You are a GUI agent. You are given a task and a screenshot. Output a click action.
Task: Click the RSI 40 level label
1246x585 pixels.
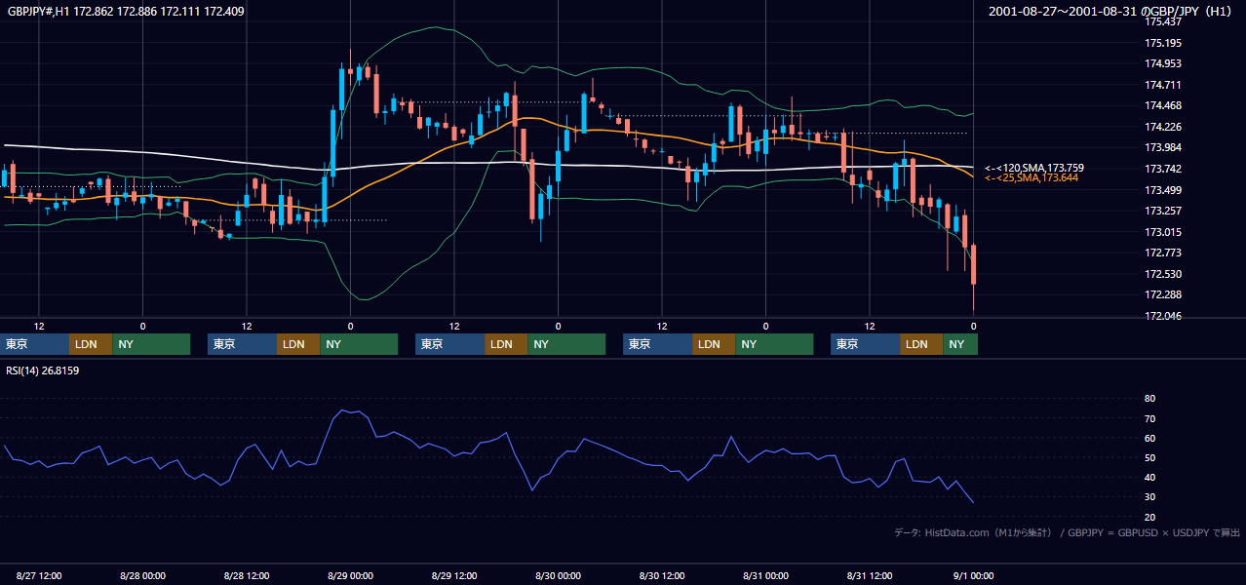tap(1149, 477)
